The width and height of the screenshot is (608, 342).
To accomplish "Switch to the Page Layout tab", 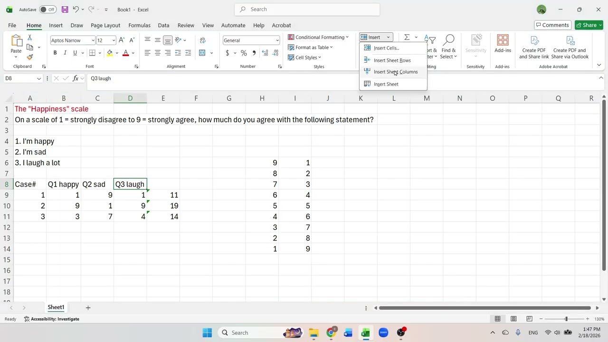I will 105,25.
